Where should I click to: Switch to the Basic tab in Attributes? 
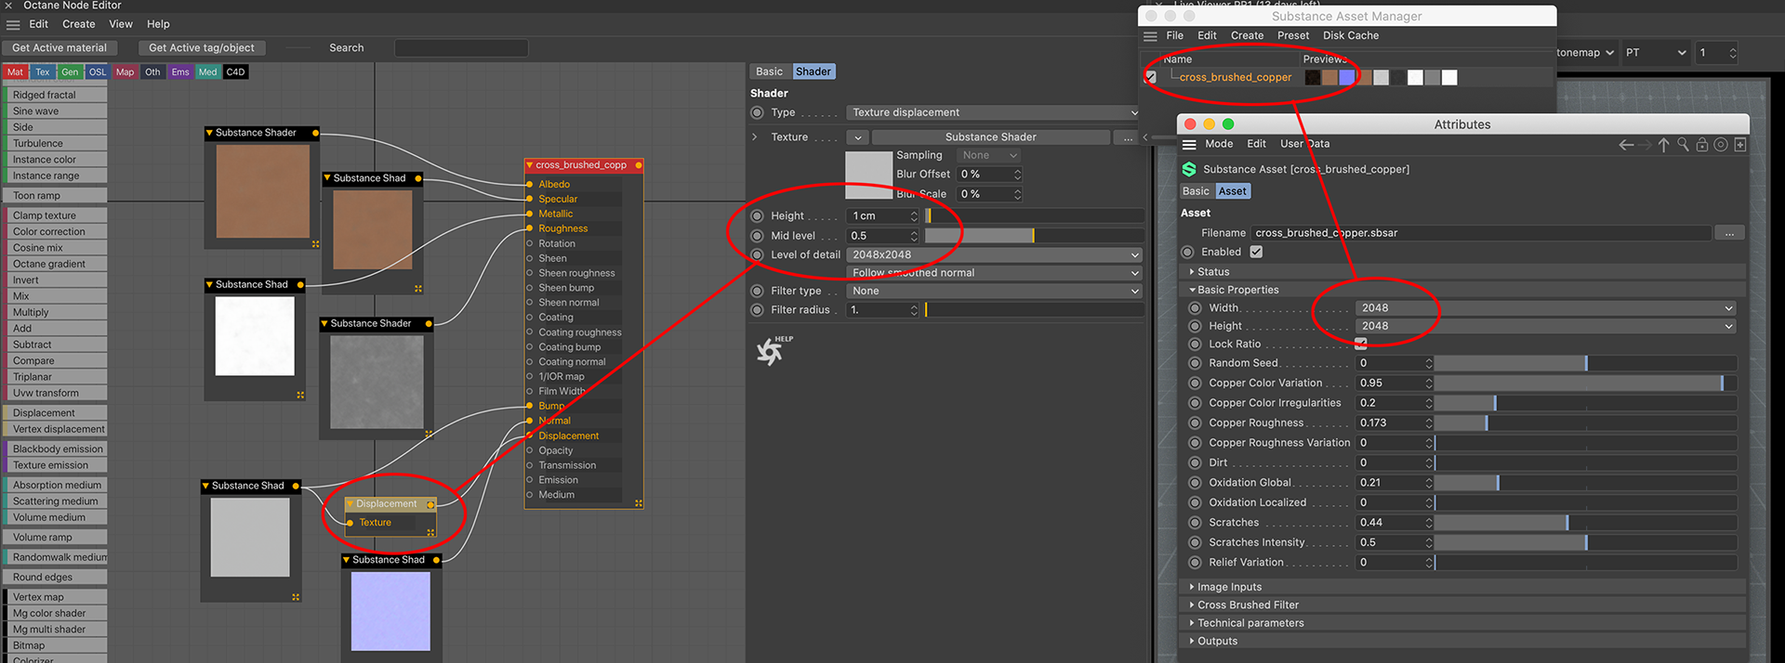point(1196,191)
